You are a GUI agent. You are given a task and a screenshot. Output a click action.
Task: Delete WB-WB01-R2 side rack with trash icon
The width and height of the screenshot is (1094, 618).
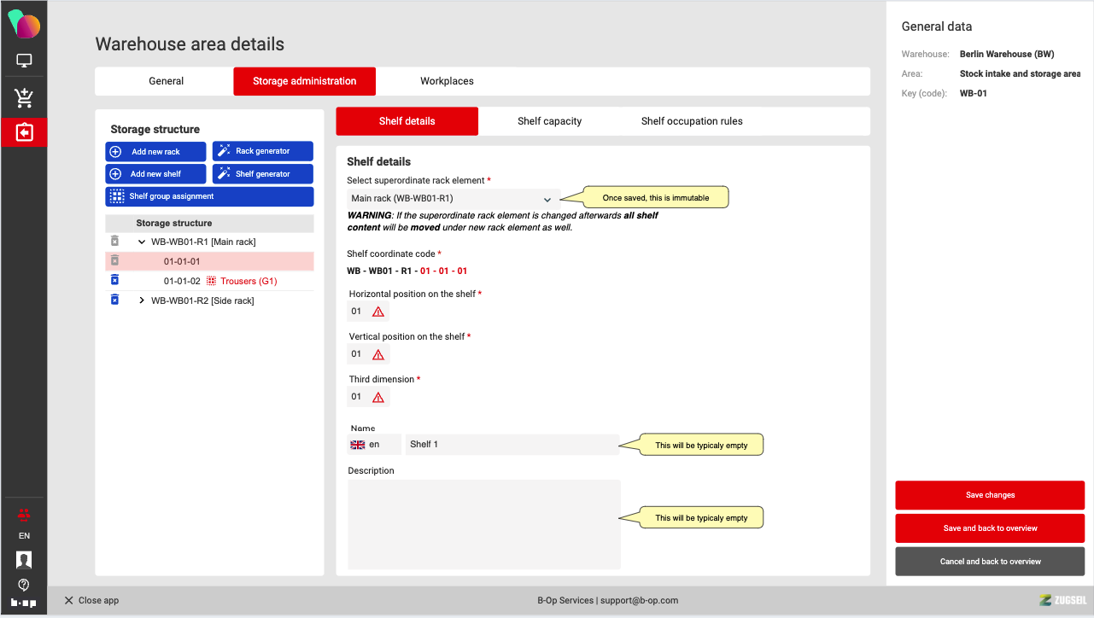click(x=114, y=300)
